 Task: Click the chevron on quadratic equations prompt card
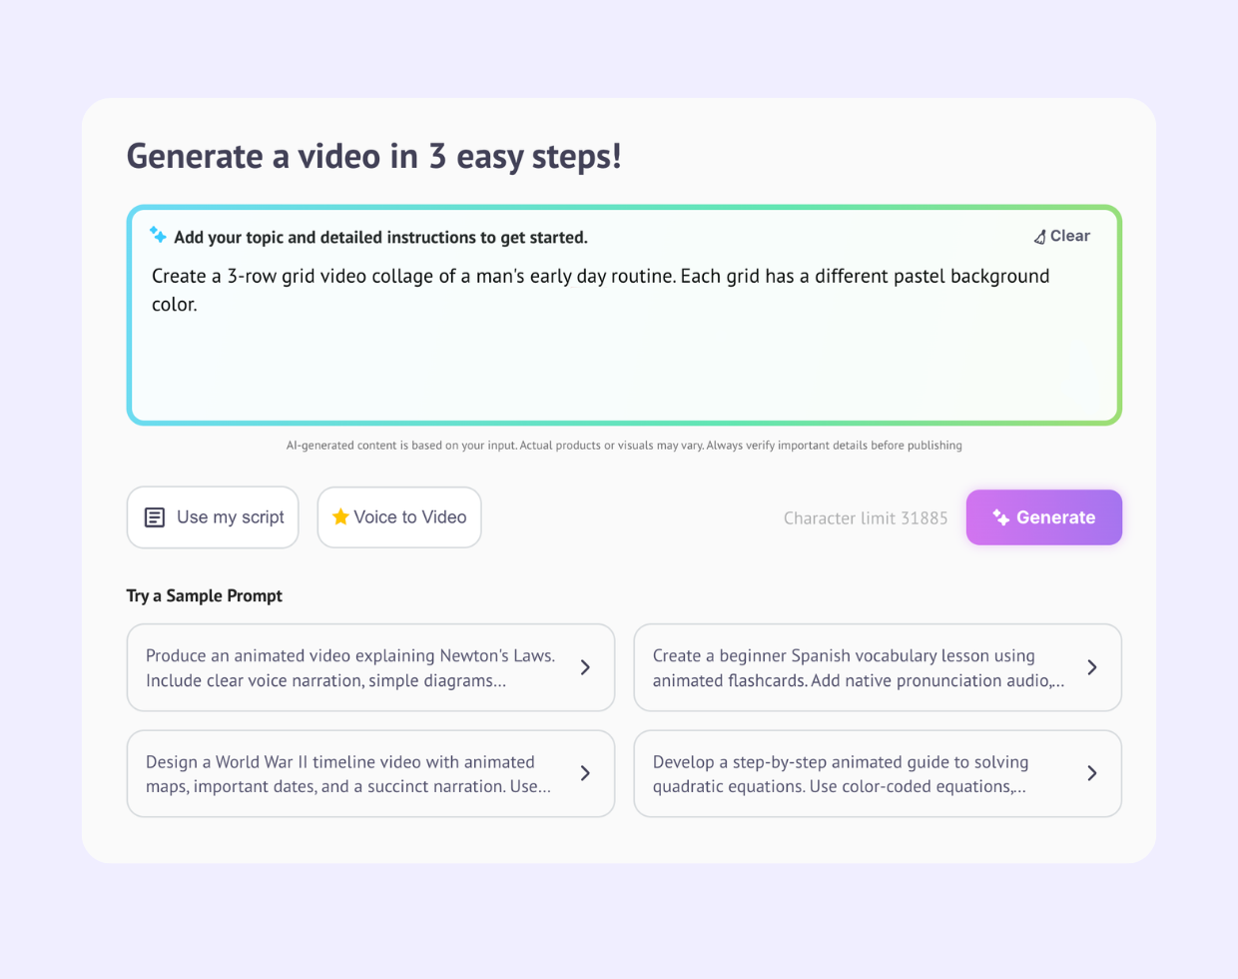1092,773
